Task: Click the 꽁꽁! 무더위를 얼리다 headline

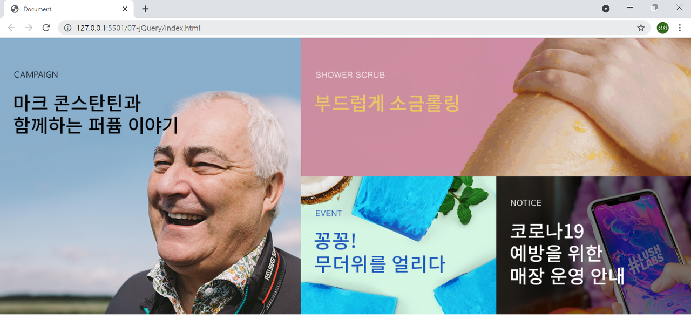Action: [x=380, y=252]
